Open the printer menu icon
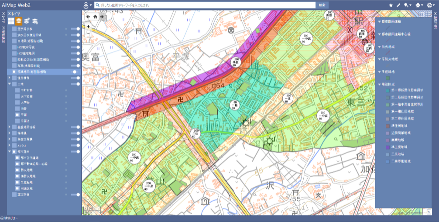 click(x=418, y=5)
